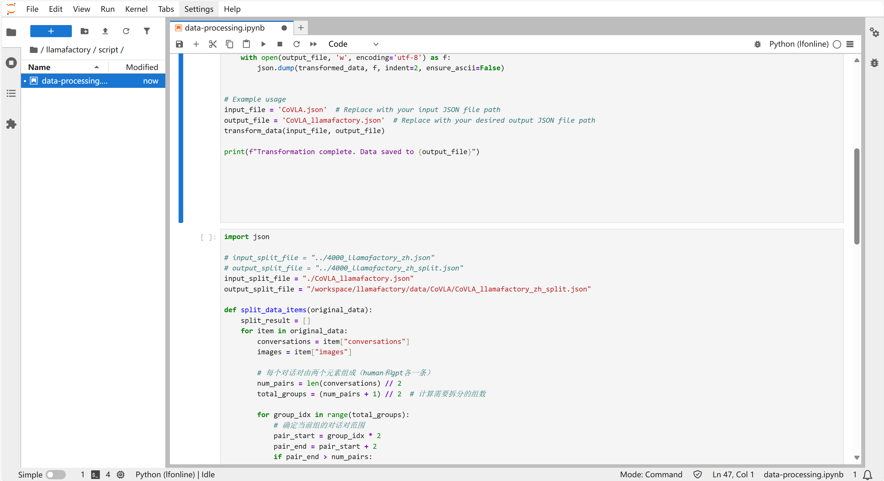Run the selected cell
This screenshot has width=884, height=481.
[x=263, y=44]
